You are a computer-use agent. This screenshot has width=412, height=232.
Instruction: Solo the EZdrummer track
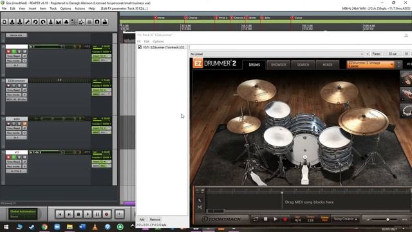click(19, 86)
